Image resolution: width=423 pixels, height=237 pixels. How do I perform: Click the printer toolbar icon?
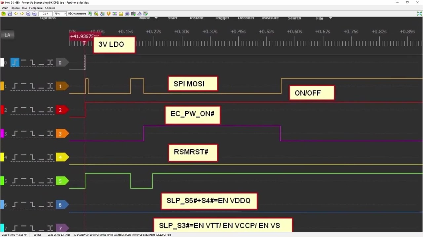point(127,13)
